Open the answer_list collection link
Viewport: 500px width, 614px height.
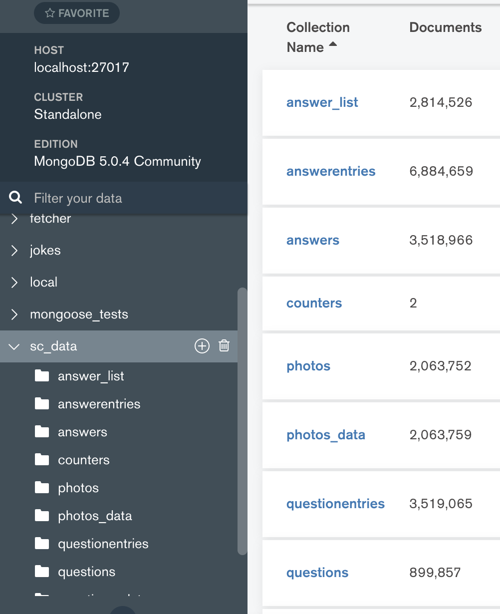322,102
